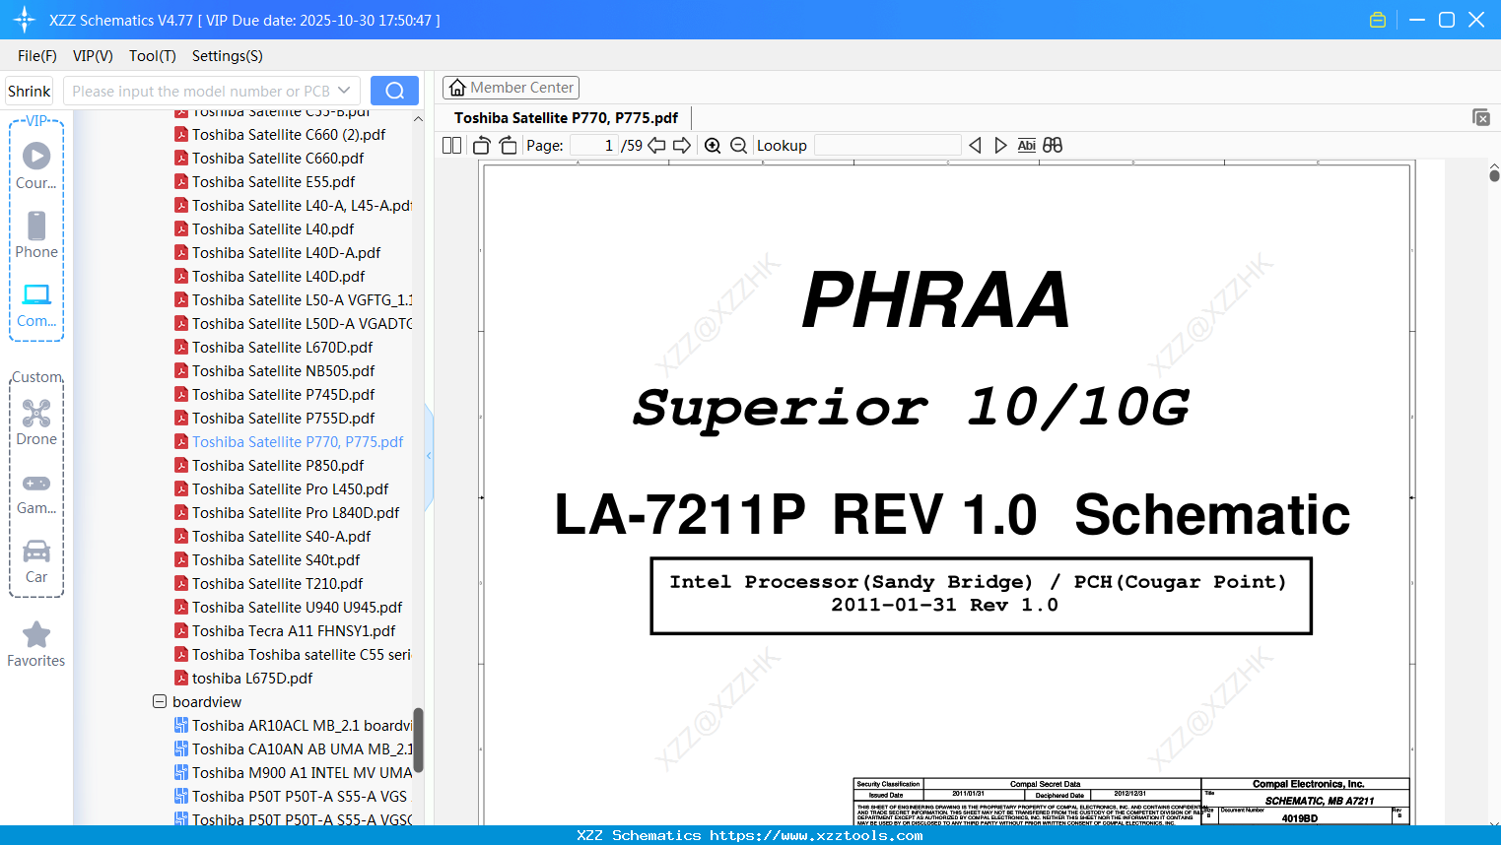Open Toshiba Satellite L40.pdf
Image resolution: width=1501 pixels, height=845 pixels.
point(273,228)
